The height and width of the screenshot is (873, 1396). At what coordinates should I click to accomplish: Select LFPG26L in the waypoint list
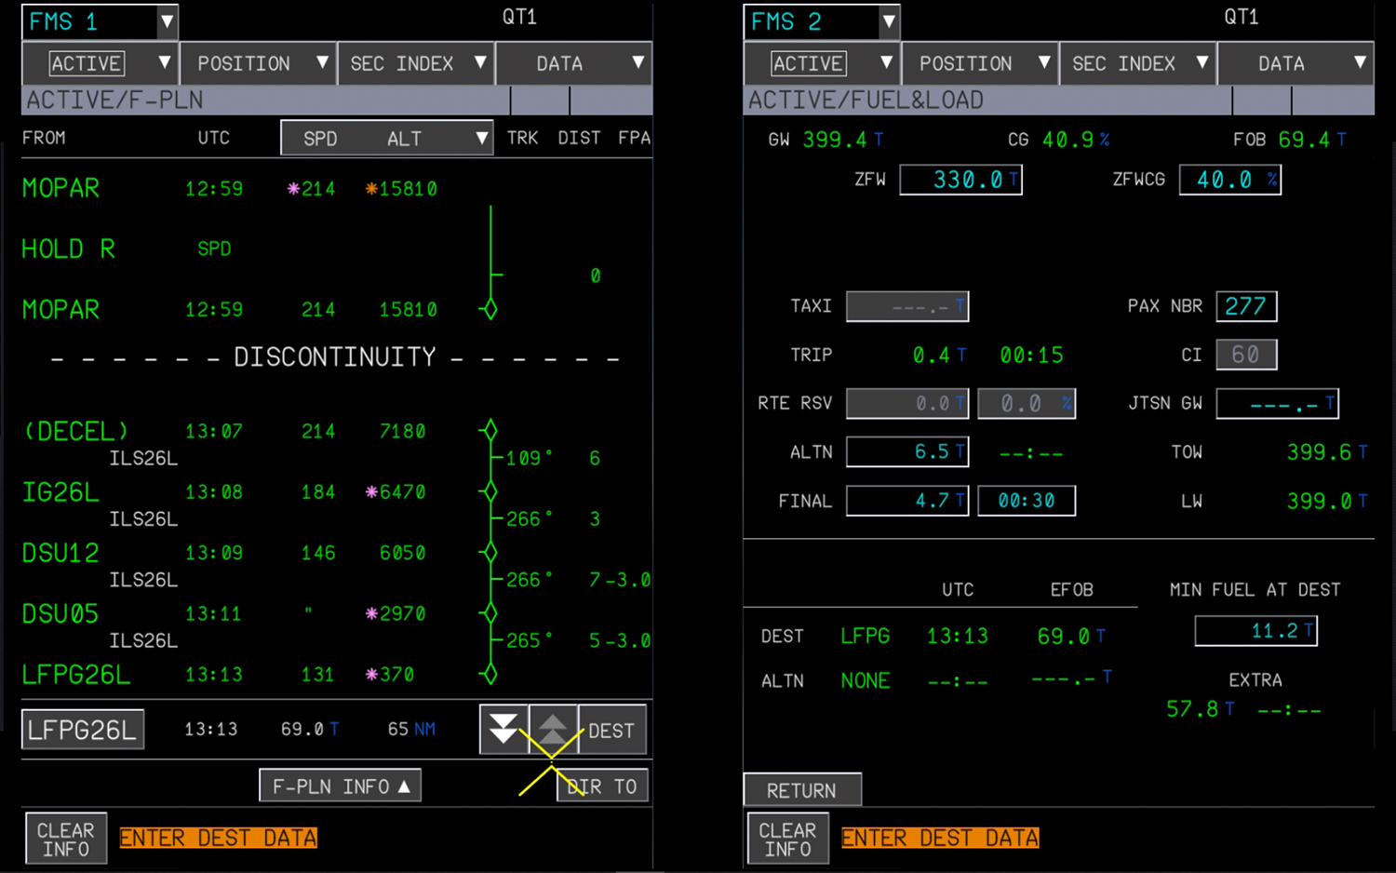(x=76, y=675)
